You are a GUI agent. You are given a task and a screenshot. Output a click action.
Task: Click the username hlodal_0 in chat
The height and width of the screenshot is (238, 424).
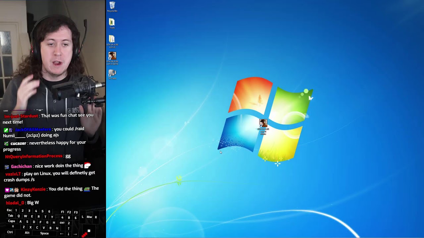[15, 203]
